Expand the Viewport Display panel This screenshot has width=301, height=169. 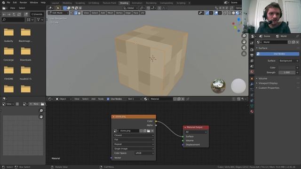[x=268, y=83]
